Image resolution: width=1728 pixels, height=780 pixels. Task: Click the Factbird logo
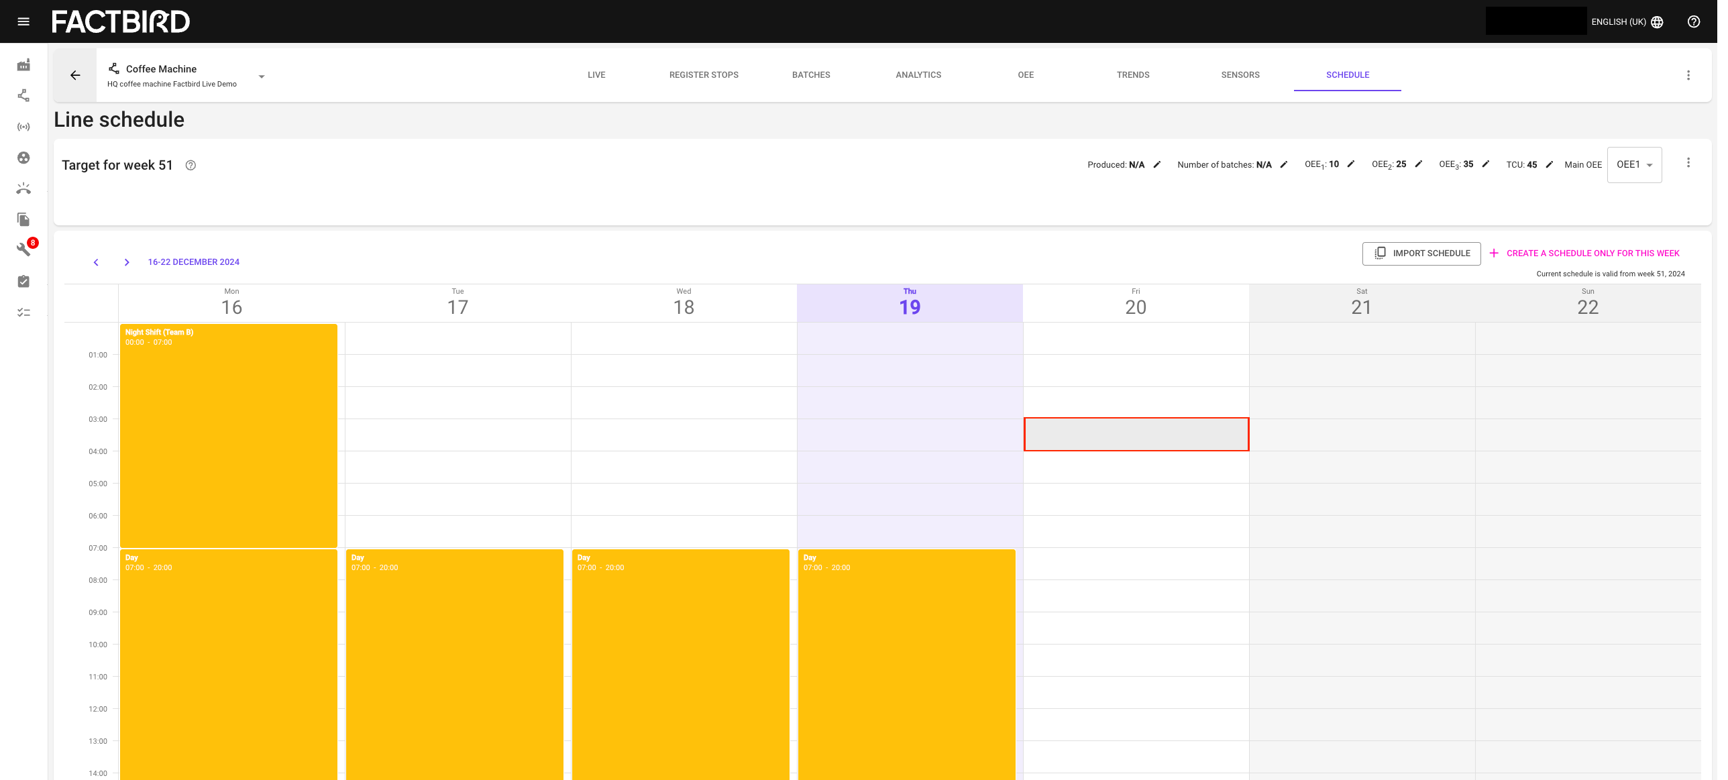(121, 21)
